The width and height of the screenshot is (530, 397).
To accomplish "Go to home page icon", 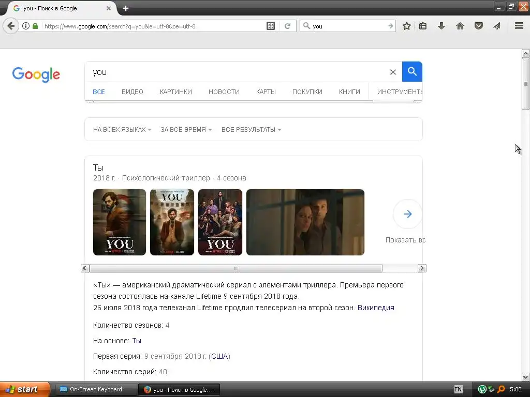I will click(x=460, y=26).
